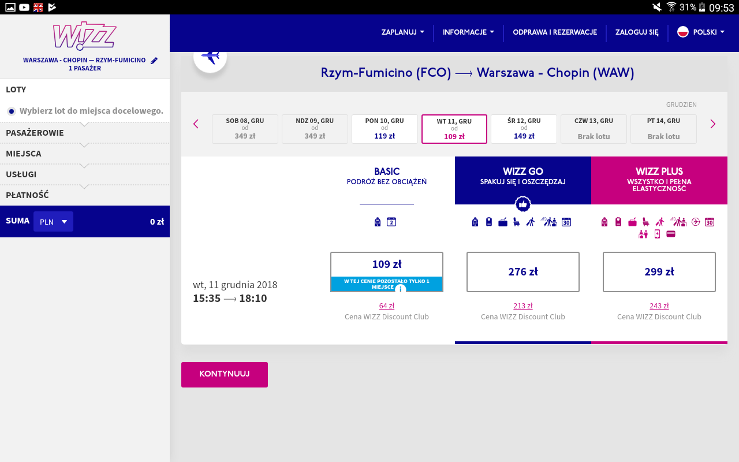Select the NDZ 09, GRU date tab

315,129
